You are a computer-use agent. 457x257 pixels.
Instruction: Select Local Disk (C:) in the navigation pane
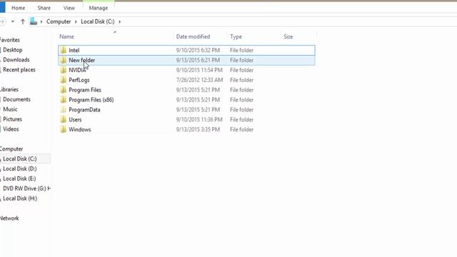click(x=20, y=158)
